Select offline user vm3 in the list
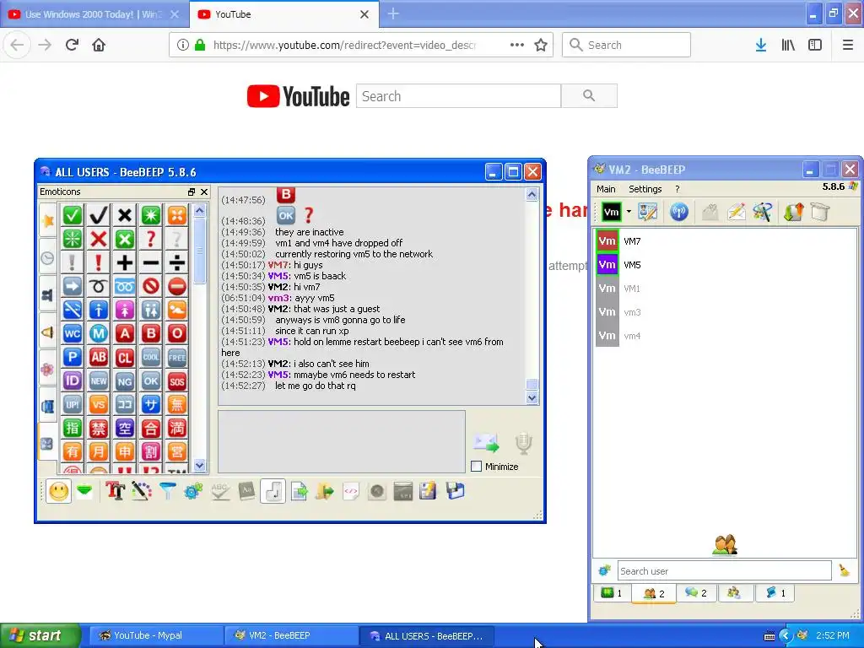 point(725,312)
